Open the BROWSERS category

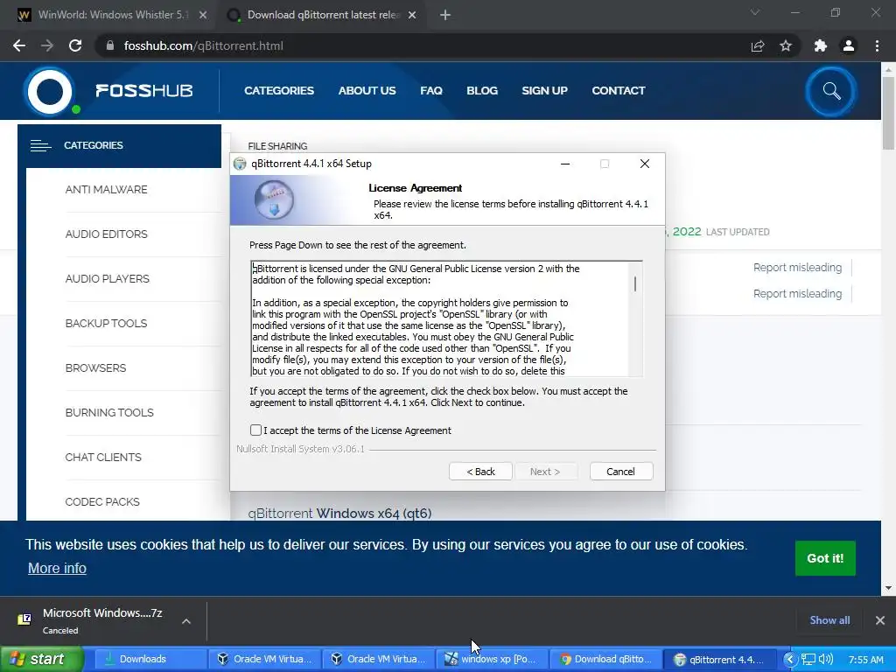95,367
